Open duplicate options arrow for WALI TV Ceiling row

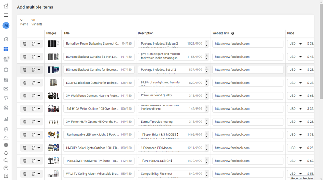pyautogui.click(x=39, y=174)
